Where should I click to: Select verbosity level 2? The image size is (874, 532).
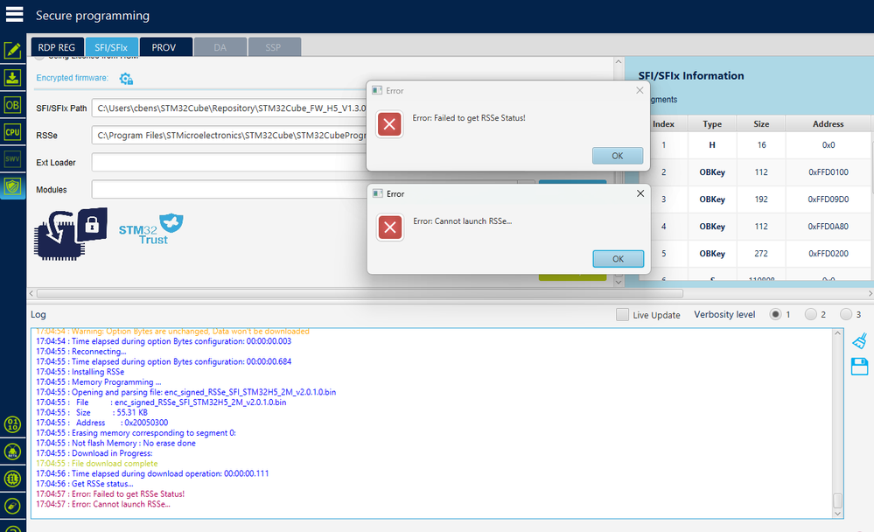tap(811, 314)
